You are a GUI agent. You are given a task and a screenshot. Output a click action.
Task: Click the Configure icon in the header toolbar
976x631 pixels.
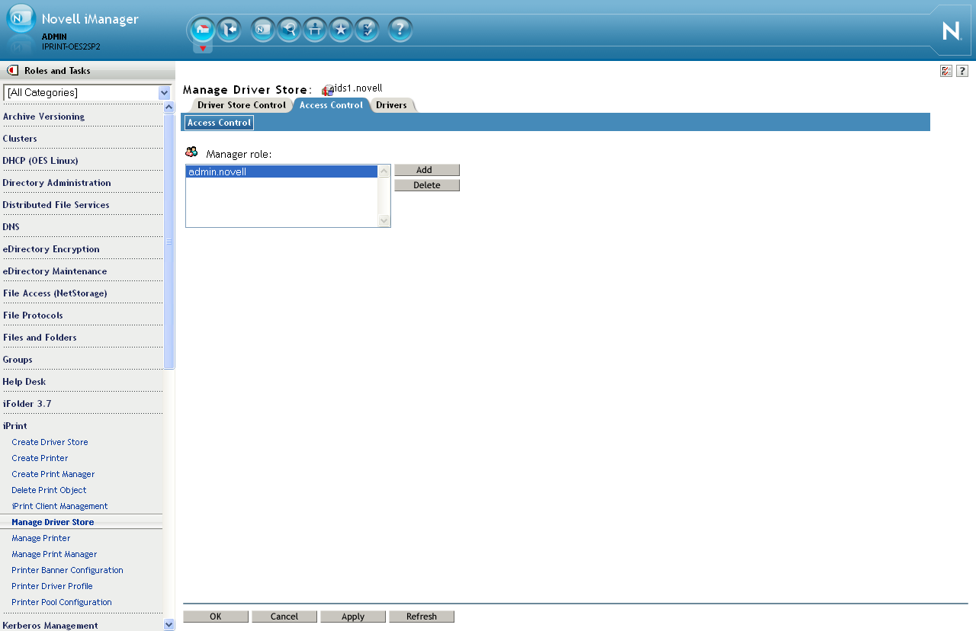pyautogui.click(x=315, y=30)
